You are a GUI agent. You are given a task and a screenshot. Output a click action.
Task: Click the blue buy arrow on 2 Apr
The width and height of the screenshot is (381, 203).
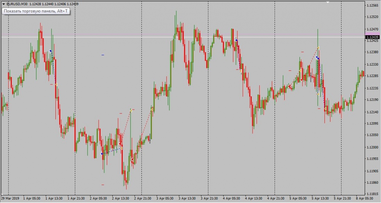pos(102,153)
